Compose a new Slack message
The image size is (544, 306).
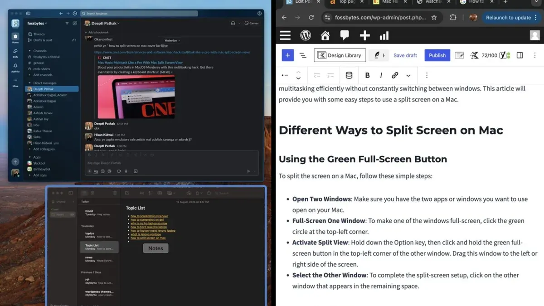(x=75, y=23)
